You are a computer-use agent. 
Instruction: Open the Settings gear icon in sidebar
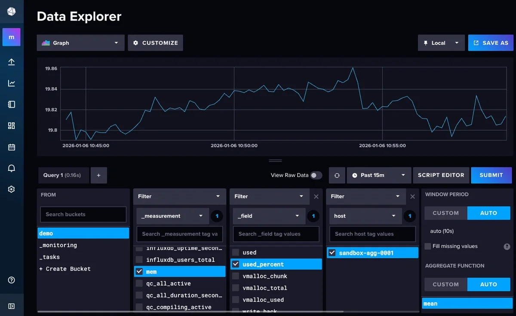[11, 189]
